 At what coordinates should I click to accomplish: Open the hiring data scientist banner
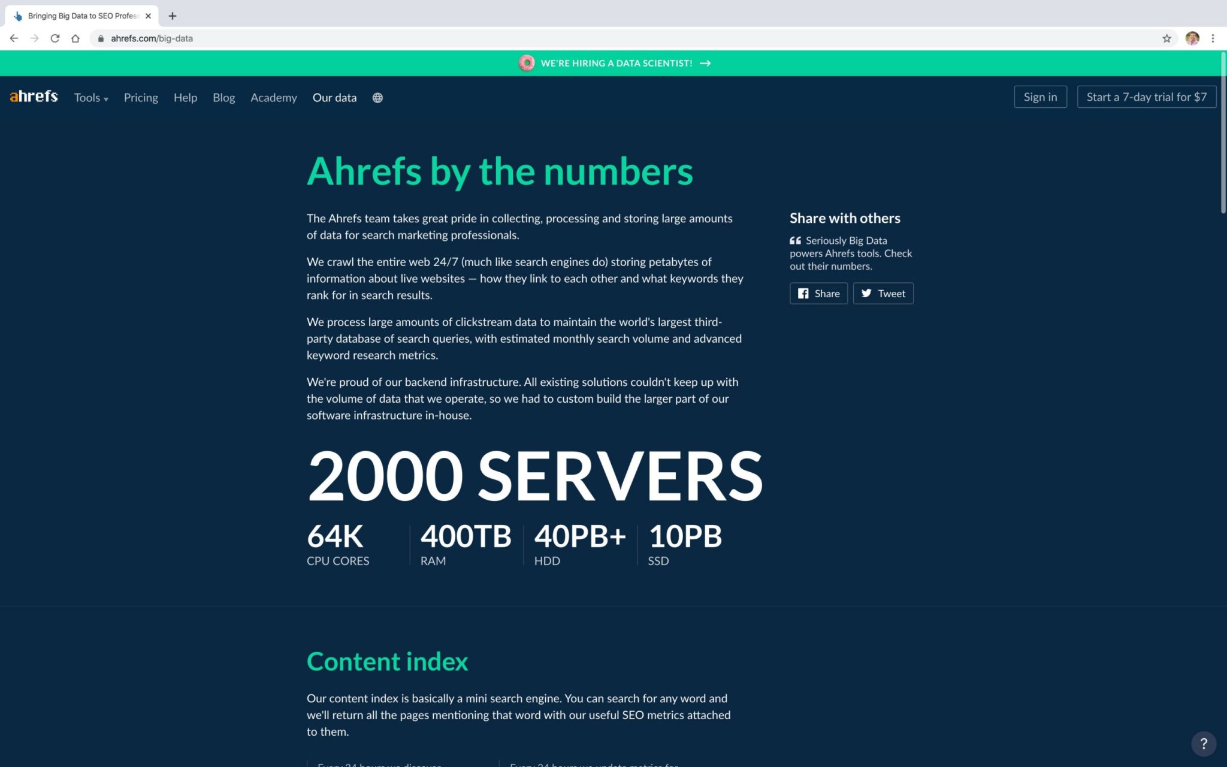pos(616,63)
